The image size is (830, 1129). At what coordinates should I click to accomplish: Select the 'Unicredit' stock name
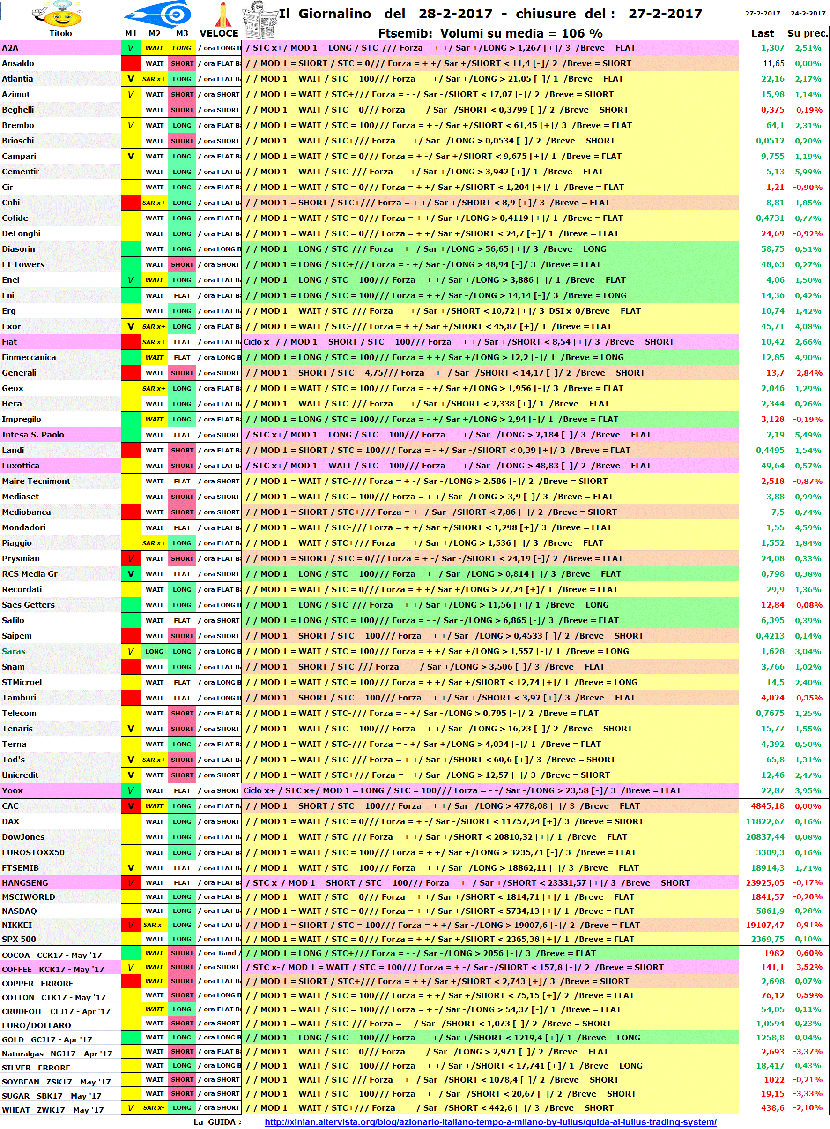[20, 775]
